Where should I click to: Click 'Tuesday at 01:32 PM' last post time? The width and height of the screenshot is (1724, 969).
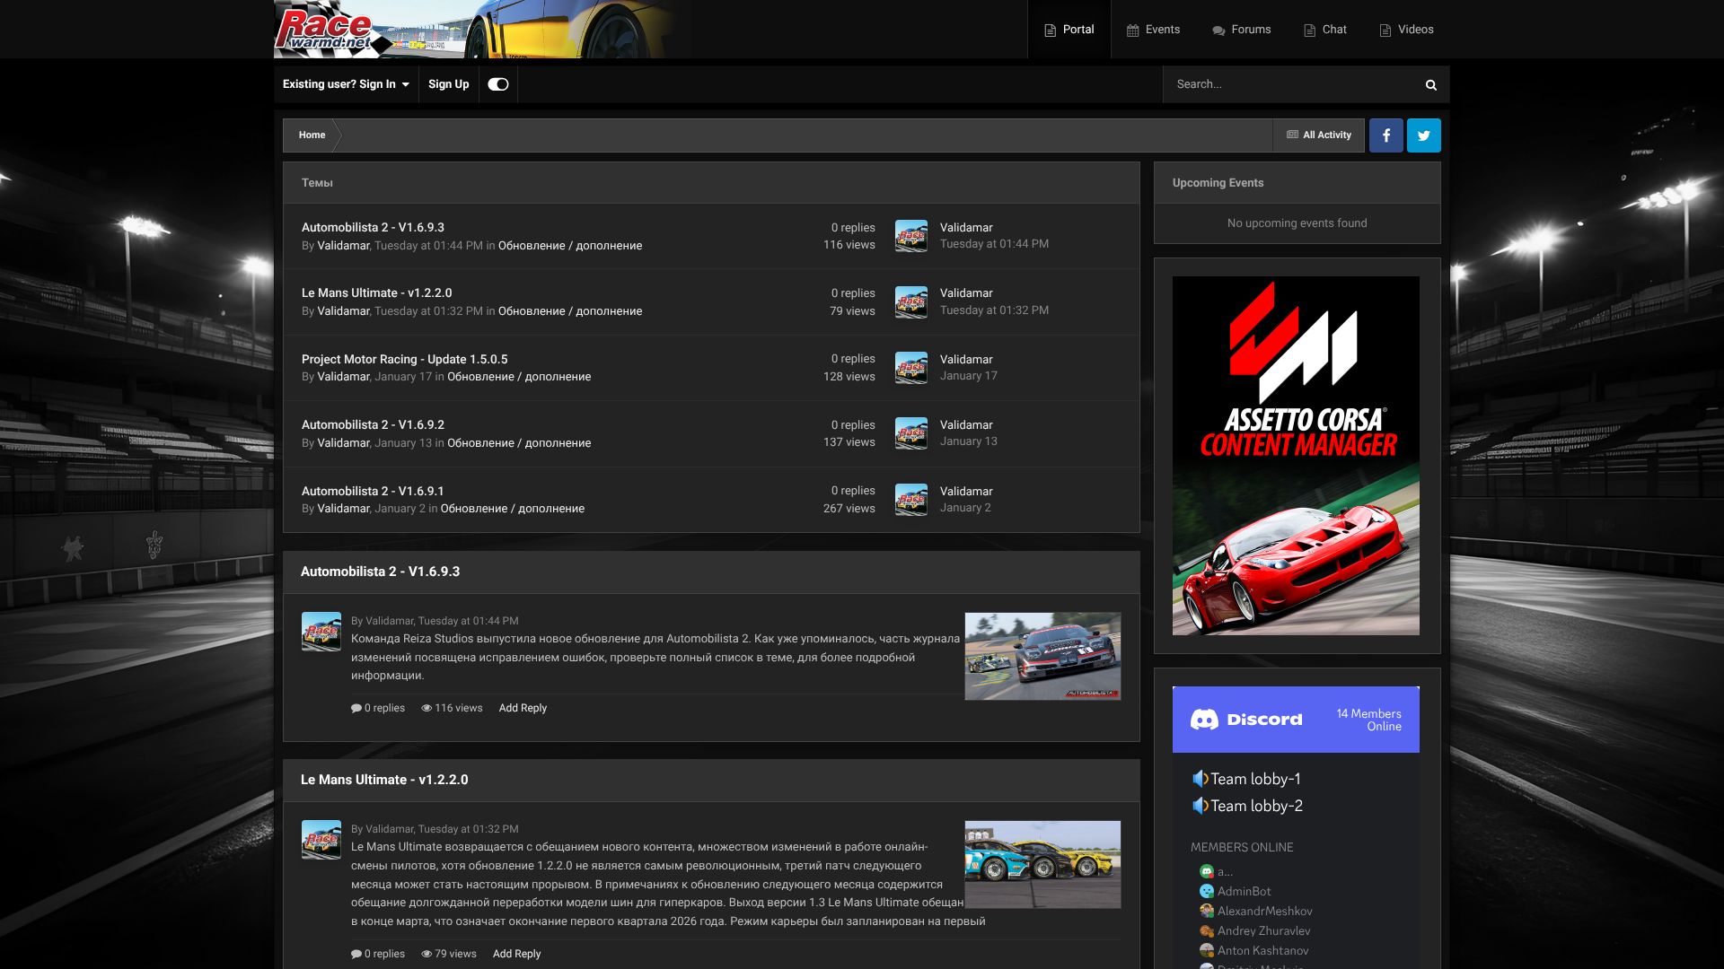point(994,310)
